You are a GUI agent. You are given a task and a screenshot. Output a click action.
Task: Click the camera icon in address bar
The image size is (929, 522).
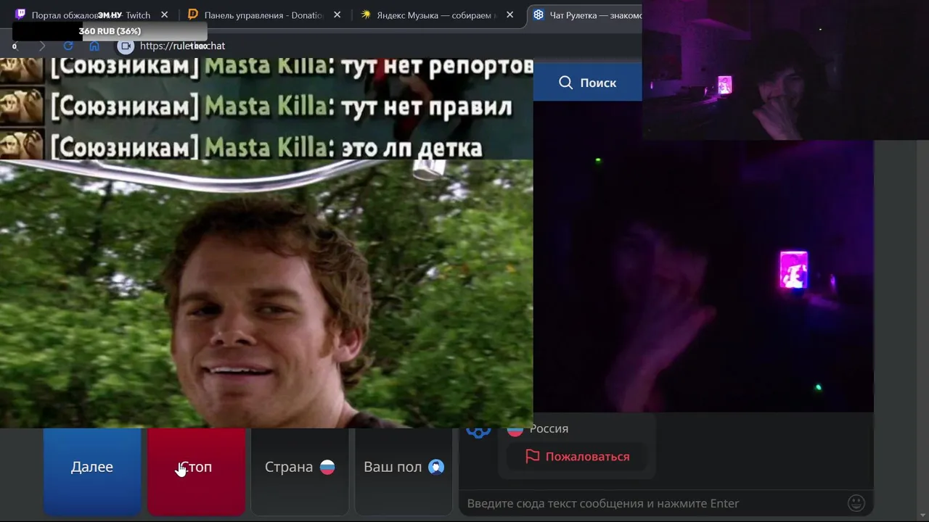(x=126, y=46)
